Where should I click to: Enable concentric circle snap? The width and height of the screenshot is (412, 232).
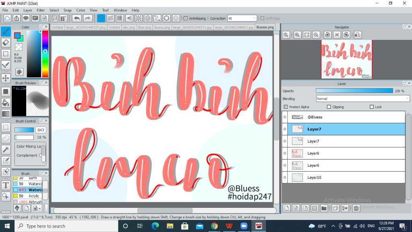[148, 19]
